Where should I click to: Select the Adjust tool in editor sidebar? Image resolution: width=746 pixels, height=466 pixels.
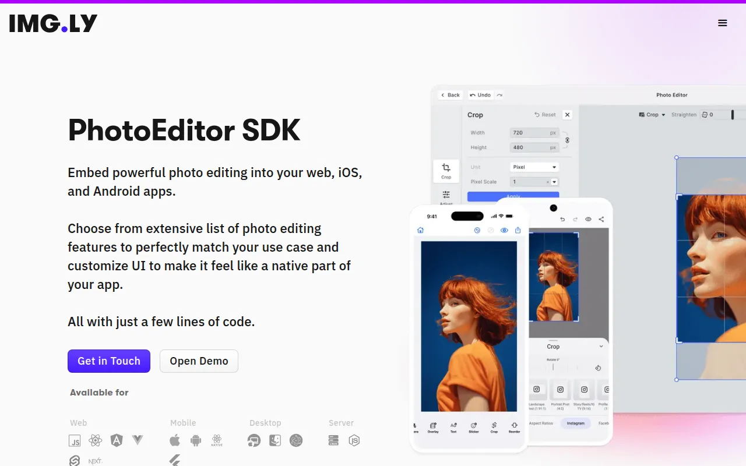(446, 197)
